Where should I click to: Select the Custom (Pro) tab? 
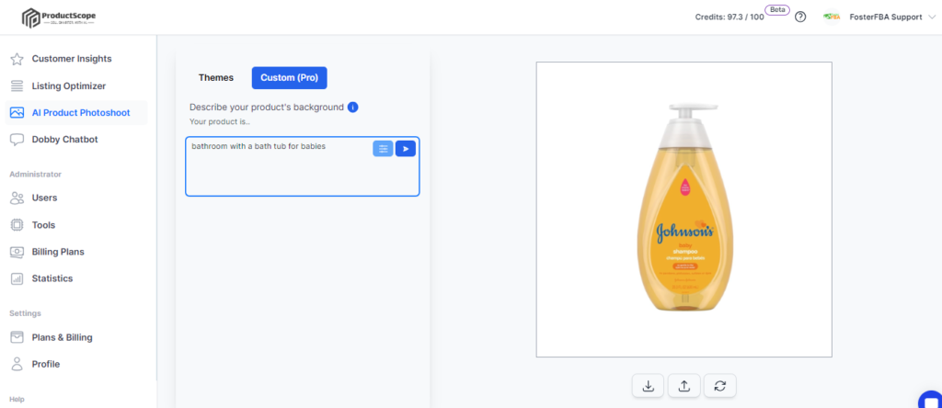point(290,77)
